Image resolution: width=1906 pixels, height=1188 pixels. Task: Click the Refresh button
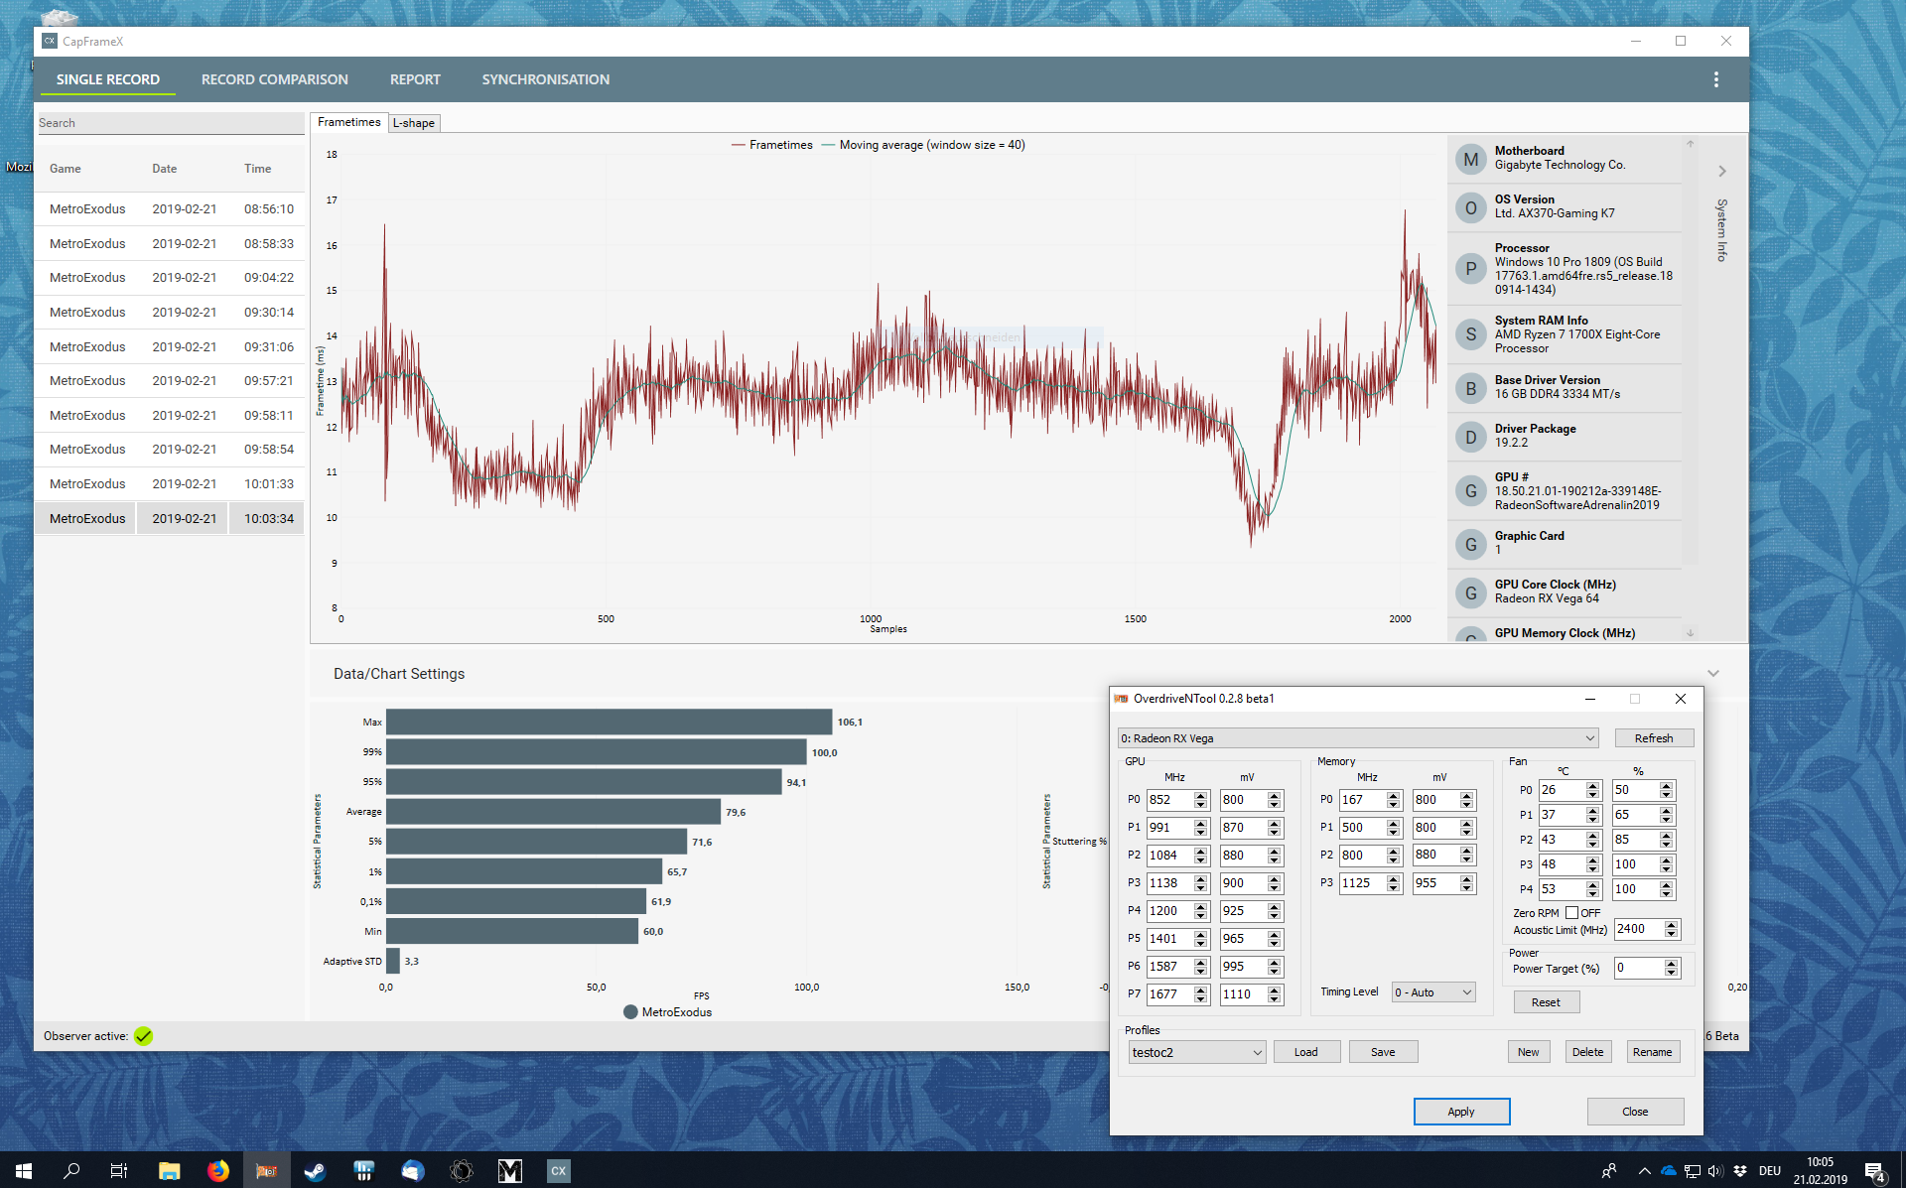tap(1653, 738)
